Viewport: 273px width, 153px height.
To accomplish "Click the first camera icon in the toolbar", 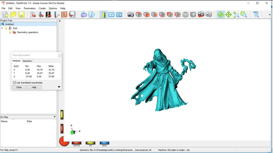I will click(131, 15).
